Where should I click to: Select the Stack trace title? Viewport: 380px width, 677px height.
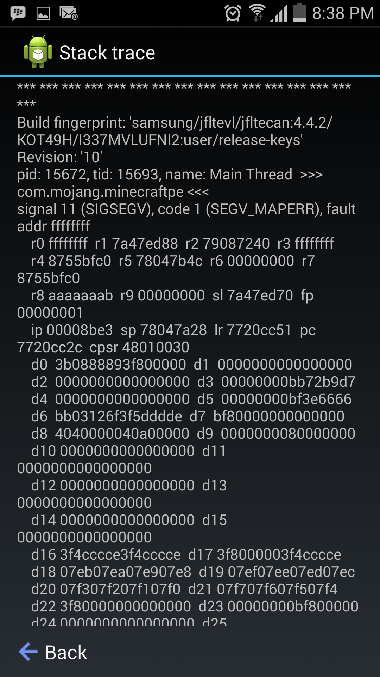pyautogui.click(x=107, y=53)
